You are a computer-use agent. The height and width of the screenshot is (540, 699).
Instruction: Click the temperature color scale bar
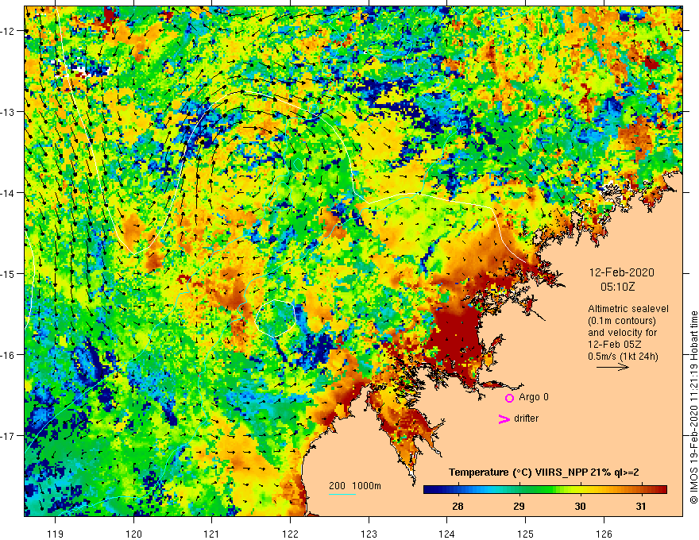[545, 490]
